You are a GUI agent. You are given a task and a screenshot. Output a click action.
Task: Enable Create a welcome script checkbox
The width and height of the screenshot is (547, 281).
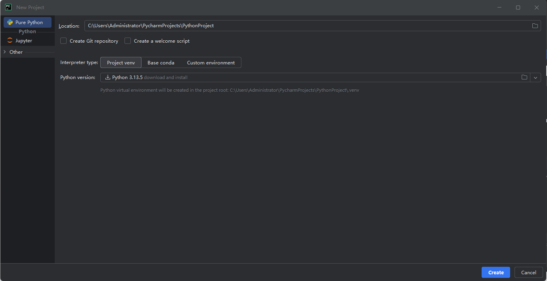(x=128, y=41)
